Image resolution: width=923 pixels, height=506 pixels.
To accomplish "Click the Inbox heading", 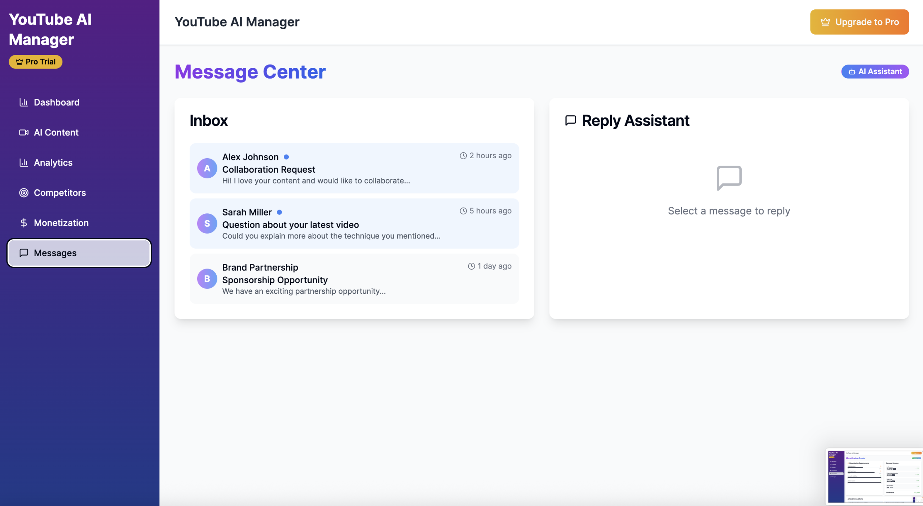I will [x=209, y=120].
